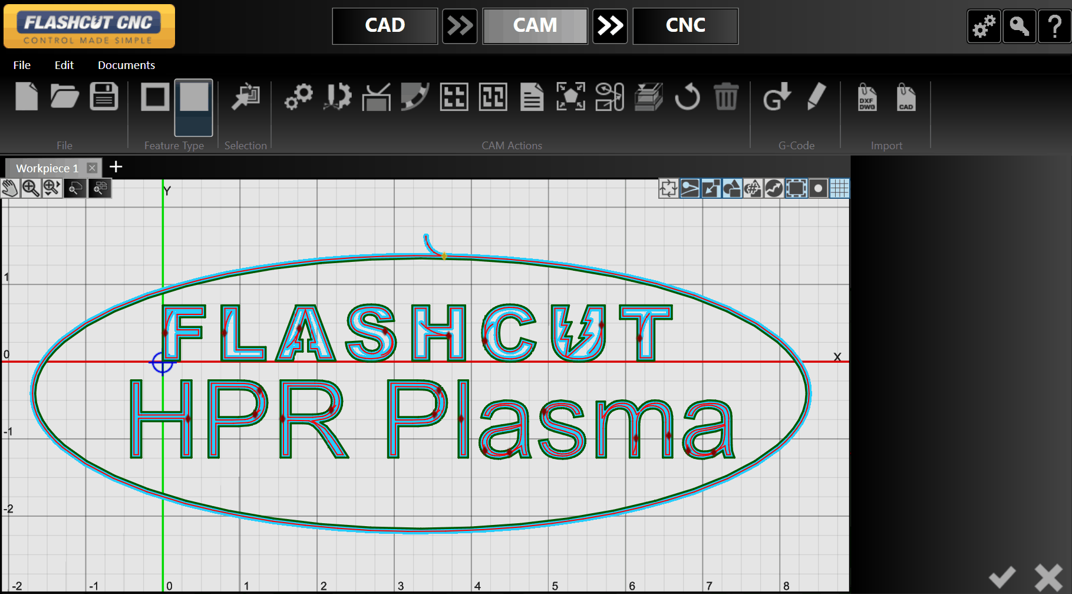This screenshot has height=594, width=1072.
Task: Click the blue origin crosshair marker
Action: pyautogui.click(x=163, y=363)
